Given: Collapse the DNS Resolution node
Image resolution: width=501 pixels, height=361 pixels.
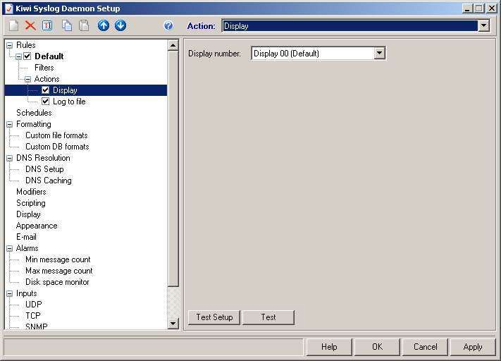Looking at the screenshot, I should coord(10,158).
